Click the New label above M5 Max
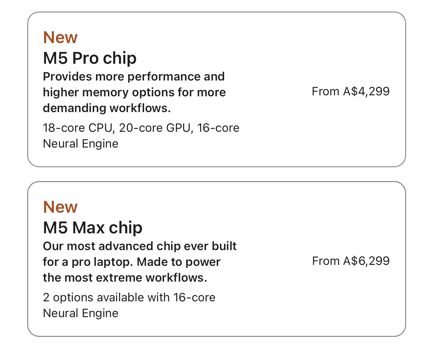The height and width of the screenshot is (349, 433). click(x=60, y=207)
